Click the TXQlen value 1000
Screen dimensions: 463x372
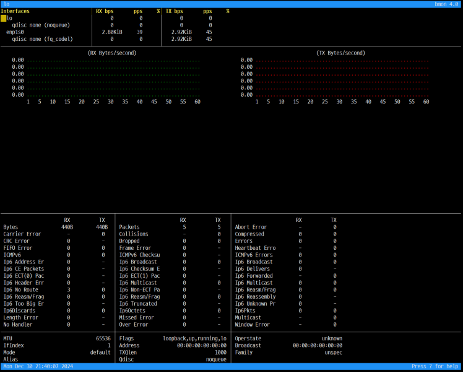pos(220,353)
